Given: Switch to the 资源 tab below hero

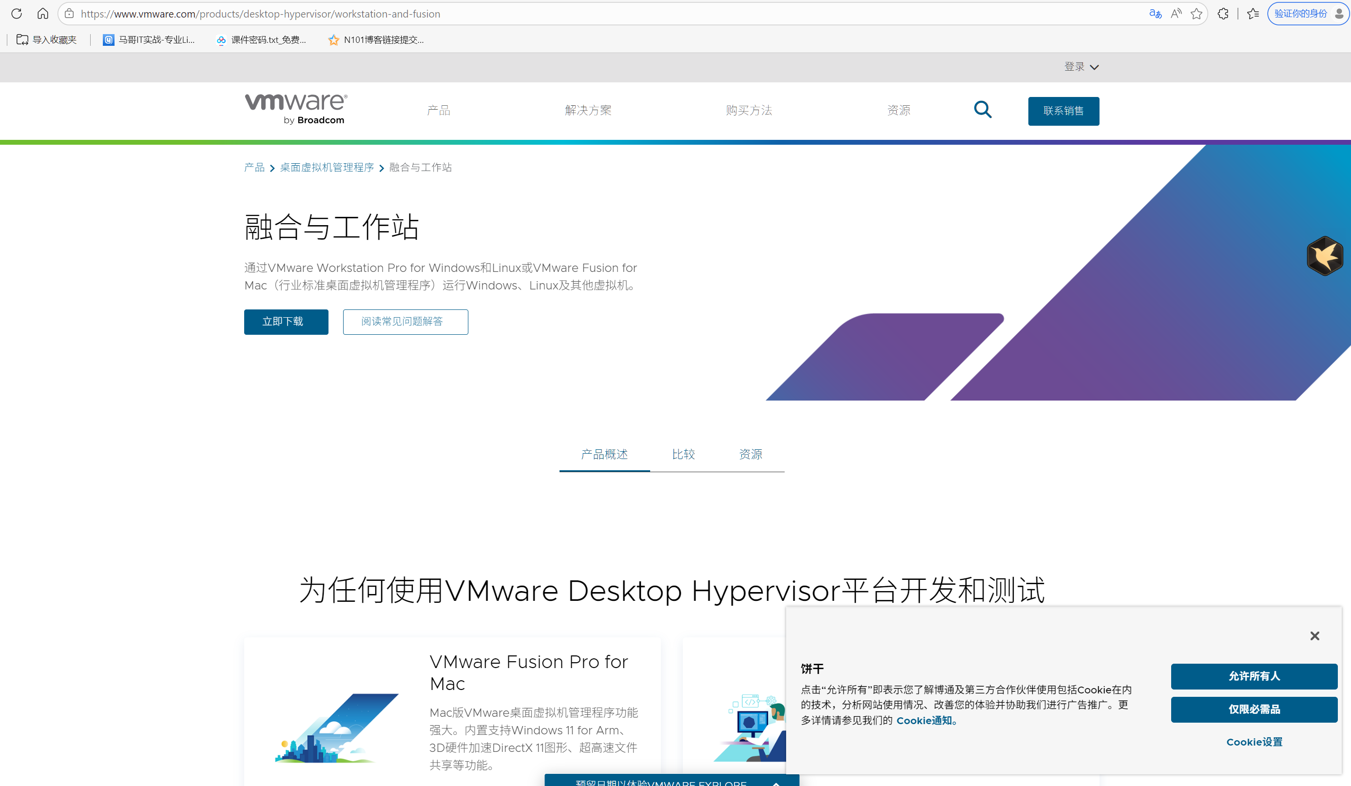Looking at the screenshot, I should click(751, 454).
